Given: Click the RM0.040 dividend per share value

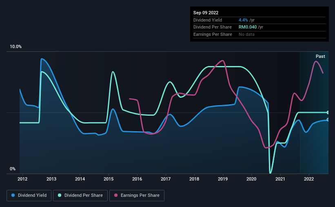Looking at the screenshot, I should (248, 27).
